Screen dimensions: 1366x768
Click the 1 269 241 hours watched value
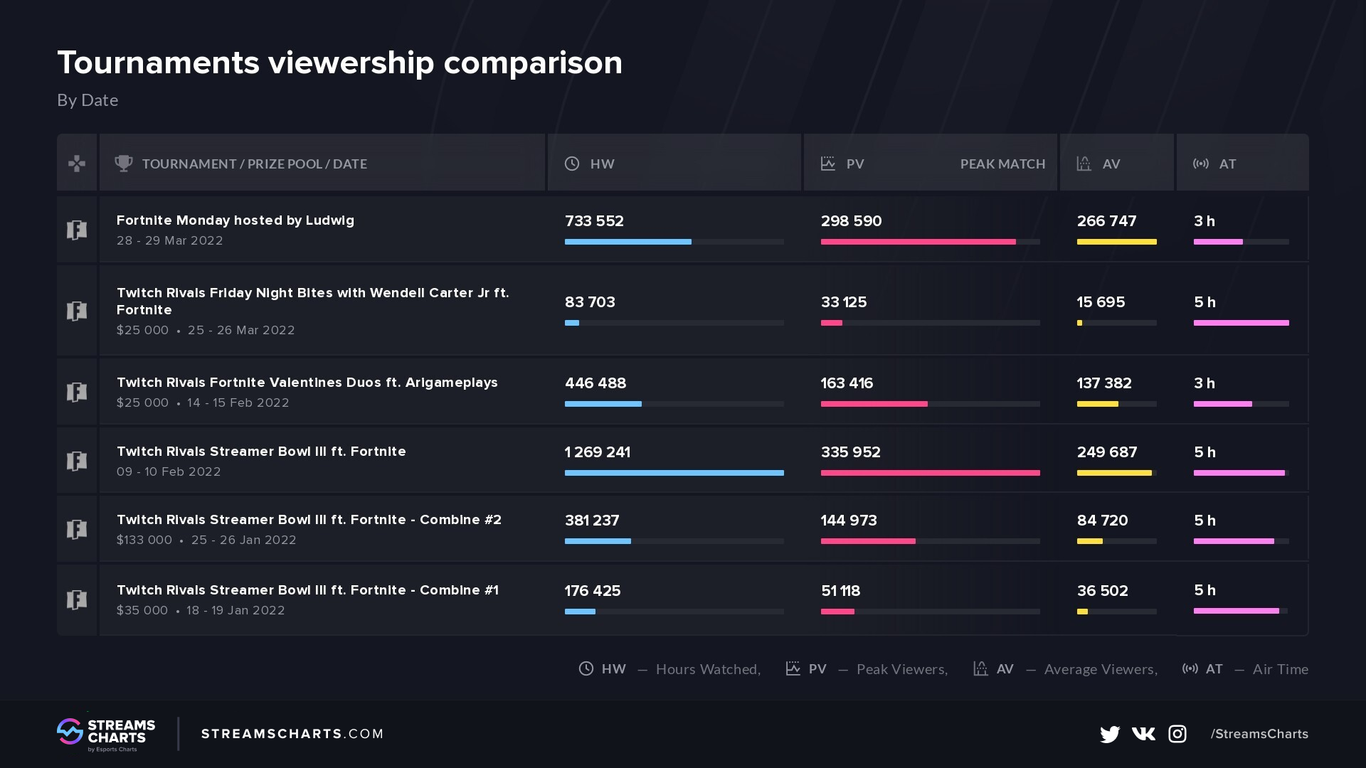(x=598, y=452)
